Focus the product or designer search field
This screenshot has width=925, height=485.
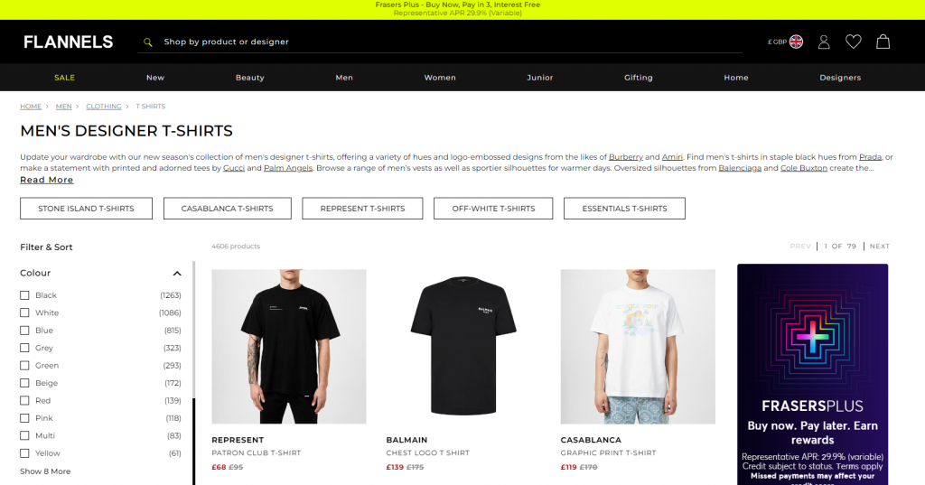(x=440, y=42)
